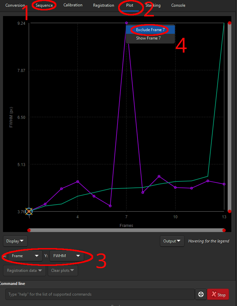This screenshot has width=237, height=306.
Task: Click the command help lifebuoy icon
Action: tap(201, 295)
